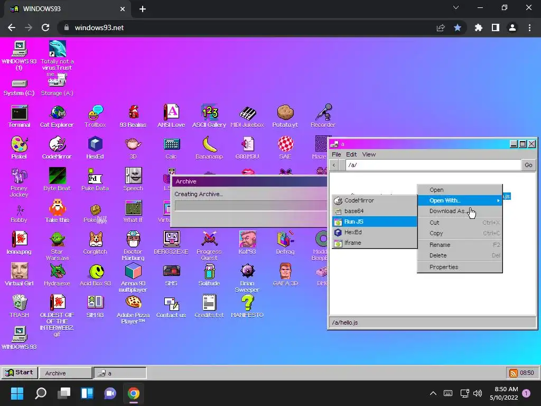Open Windows search from the taskbar
541x406 pixels.
point(41,393)
